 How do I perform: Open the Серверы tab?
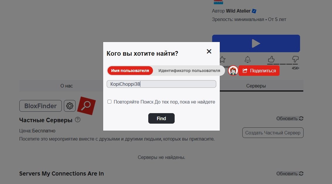pos(256,86)
